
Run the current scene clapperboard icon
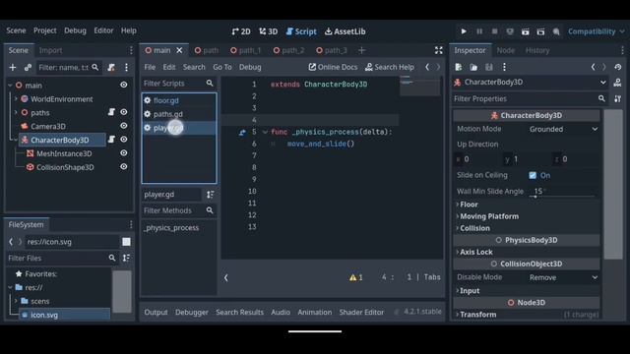coord(525,31)
